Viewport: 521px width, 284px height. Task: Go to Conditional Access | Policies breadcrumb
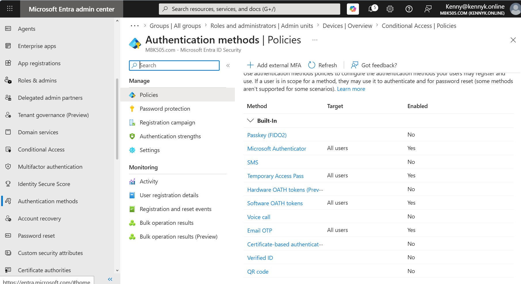click(x=419, y=26)
